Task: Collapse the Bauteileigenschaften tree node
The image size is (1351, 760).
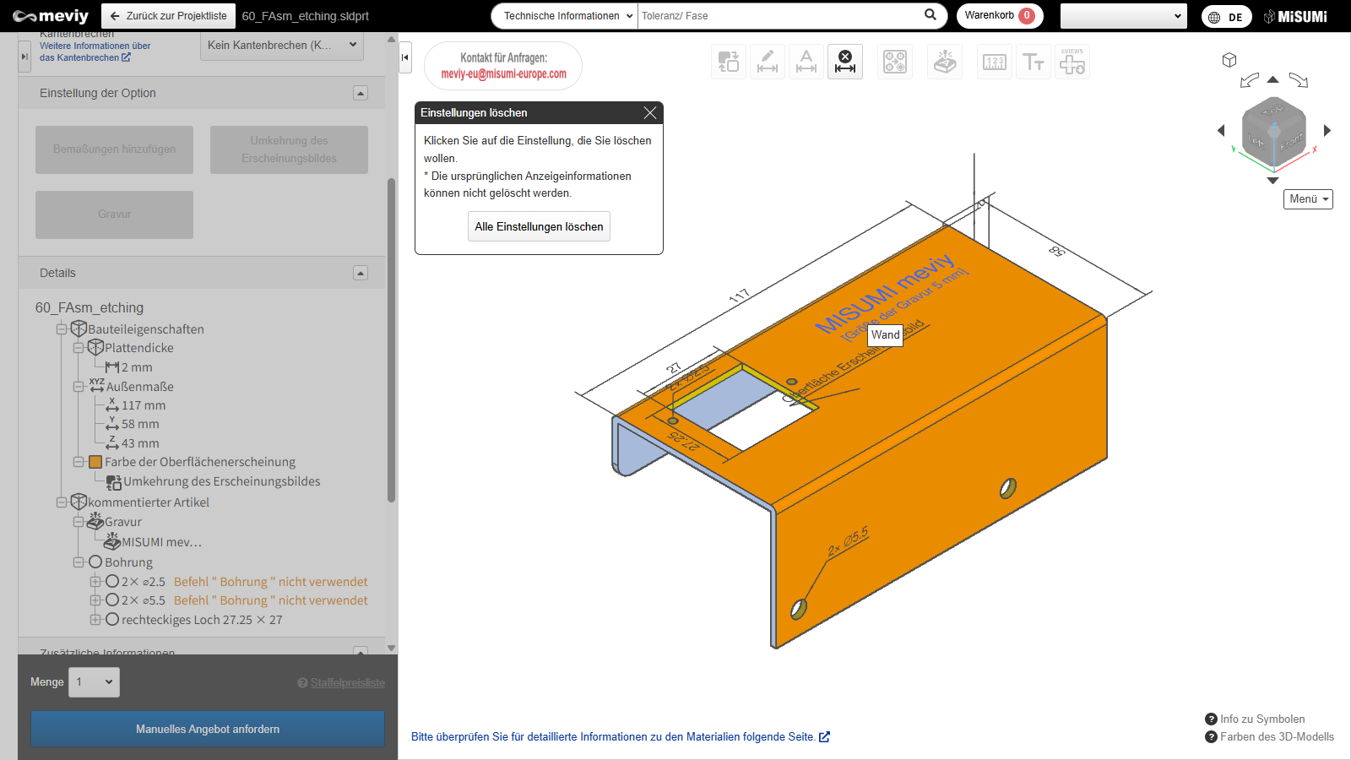Action: coord(62,329)
